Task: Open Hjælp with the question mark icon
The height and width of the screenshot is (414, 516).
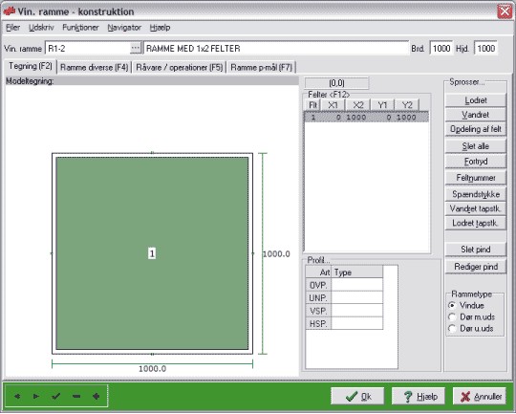Action: (419, 396)
